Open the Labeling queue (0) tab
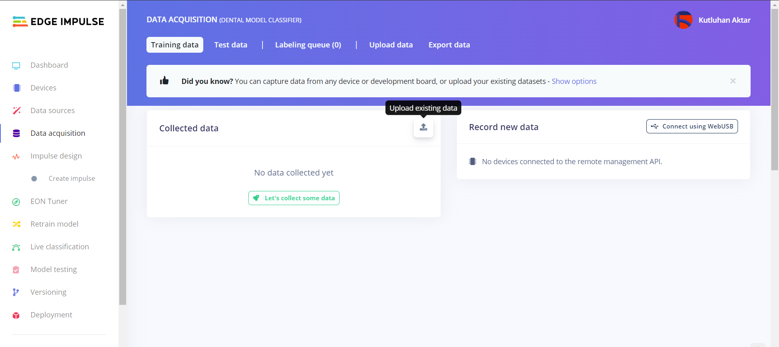Viewport: 779px width, 347px height. point(308,45)
